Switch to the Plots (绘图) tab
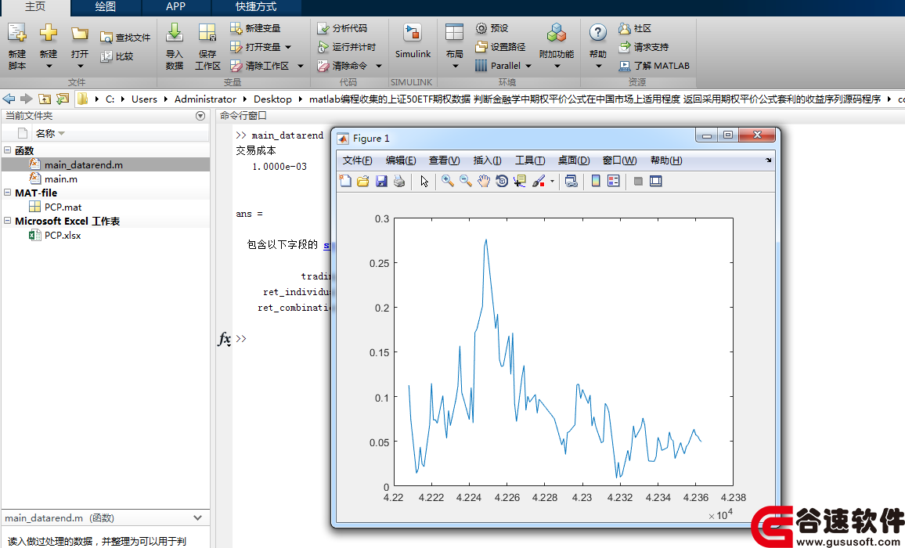This screenshot has height=548, width=905. [x=105, y=7]
